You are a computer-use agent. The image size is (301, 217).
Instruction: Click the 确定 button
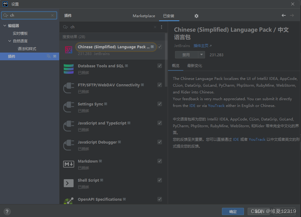[233, 211]
